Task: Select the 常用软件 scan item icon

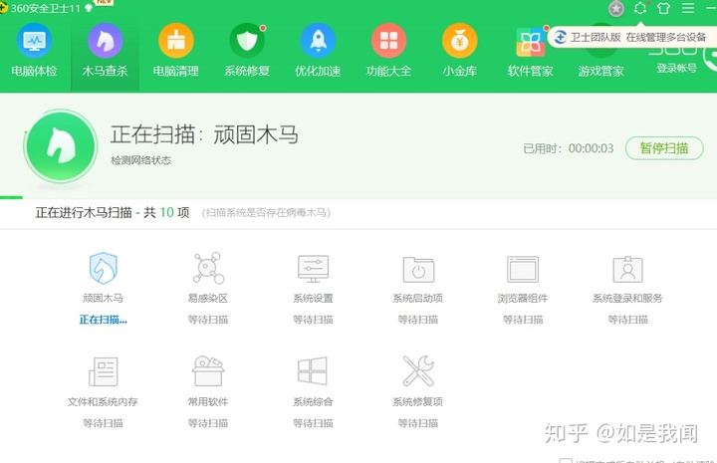Action: pyautogui.click(x=208, y=370)
